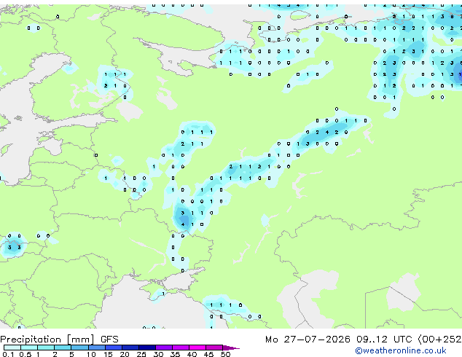
Task: Click the legend scale label 40
Action: 192,354
